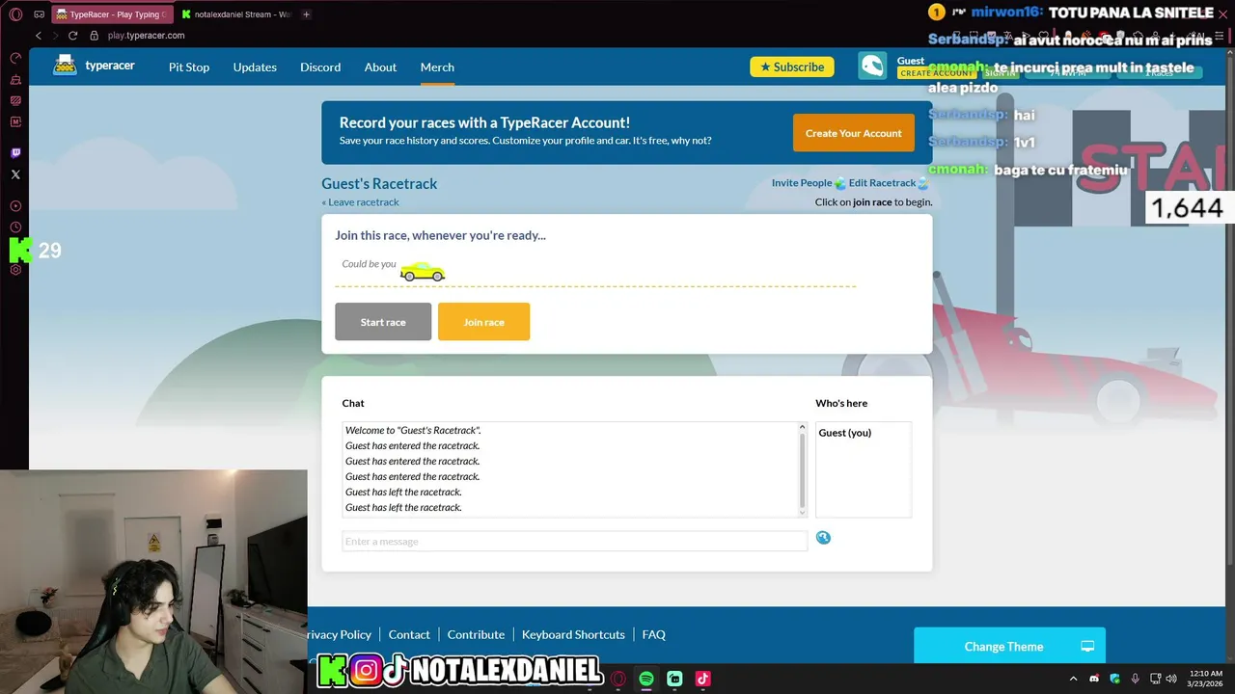This screenshot has width=1235, height=694.
Task: Show hidden tray icons chevron
Action: click(1073, 679)
